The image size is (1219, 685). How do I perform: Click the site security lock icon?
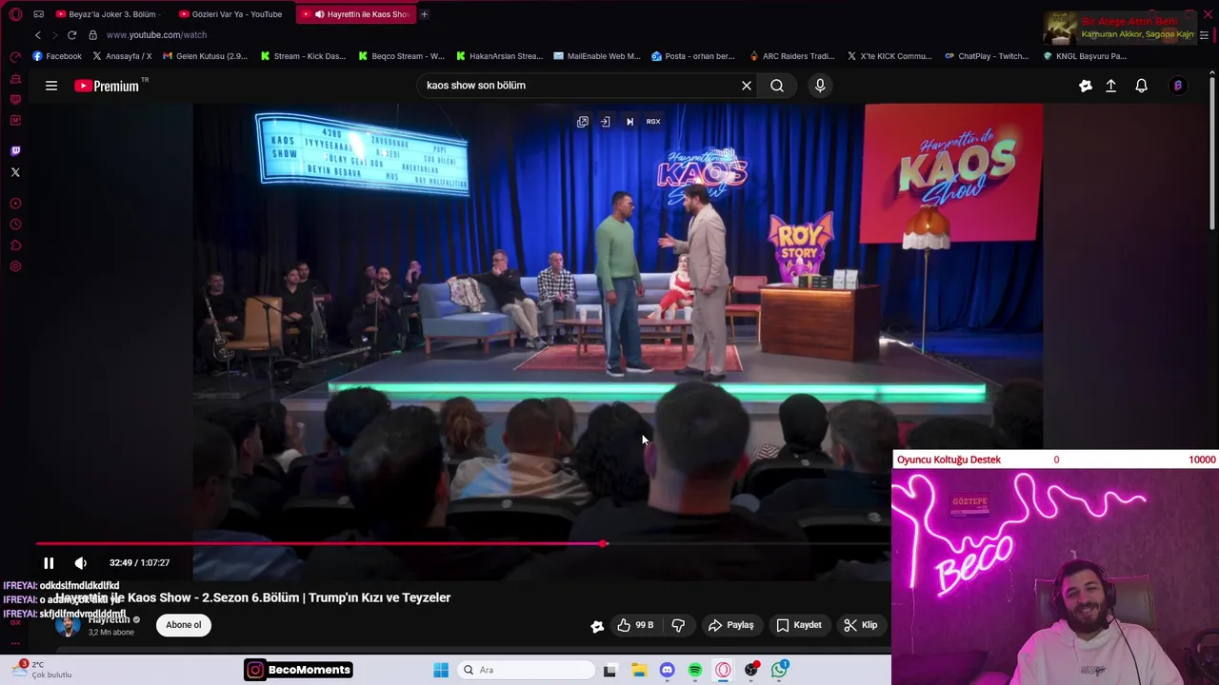pyautogui.click(x=92, y=34)
